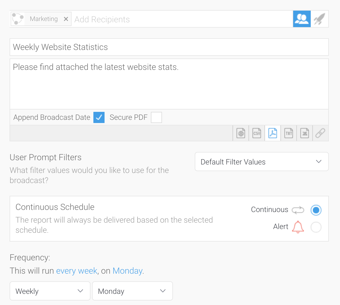
Task: Open the Monday day dropdown
Action: (132, 291)
